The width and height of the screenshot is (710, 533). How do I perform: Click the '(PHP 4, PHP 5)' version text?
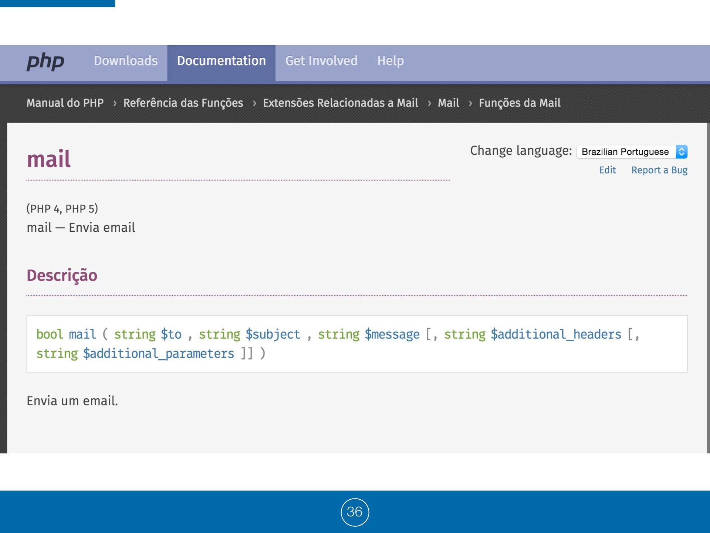(x=62, y=209)
